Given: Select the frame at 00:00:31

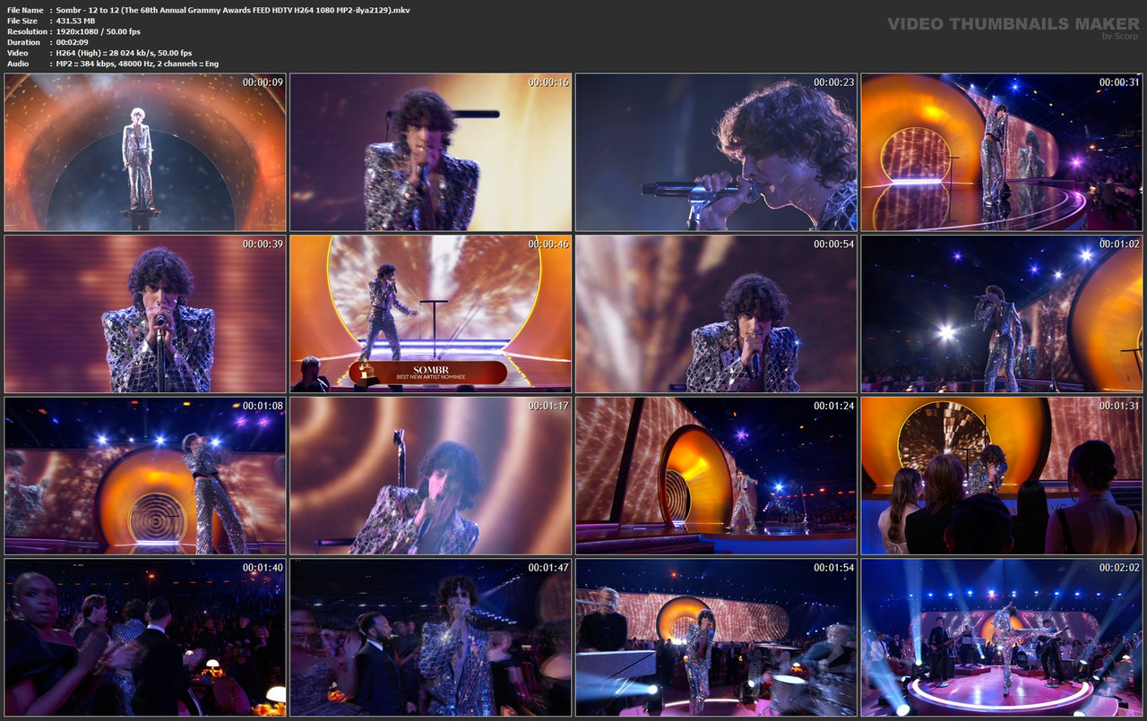Looking at the screenshot, I should pyautogui.click(x=1002, y=152).
